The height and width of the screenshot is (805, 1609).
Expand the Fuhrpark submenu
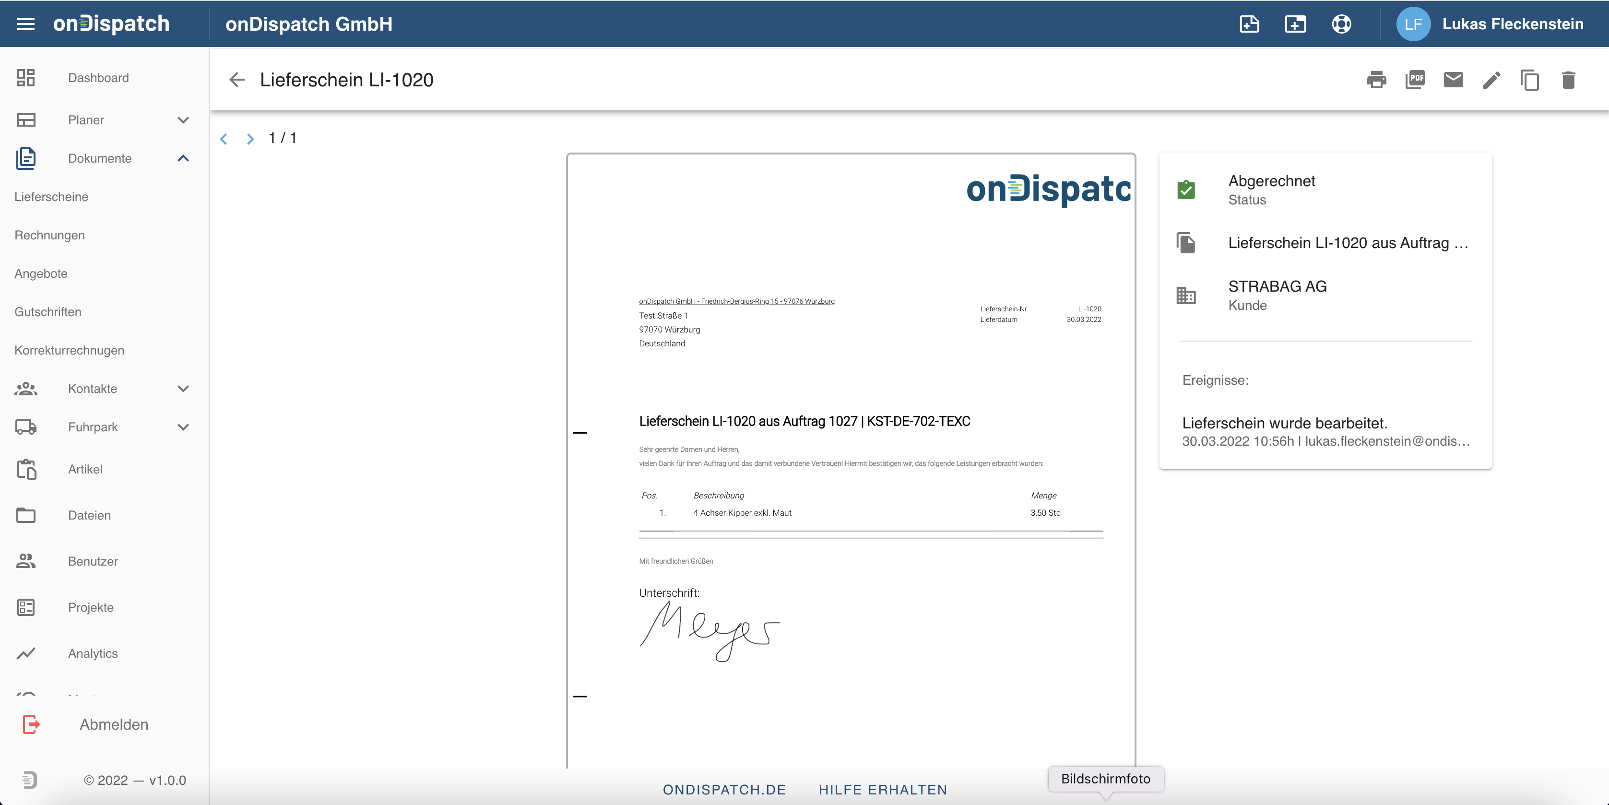(182, 427)
